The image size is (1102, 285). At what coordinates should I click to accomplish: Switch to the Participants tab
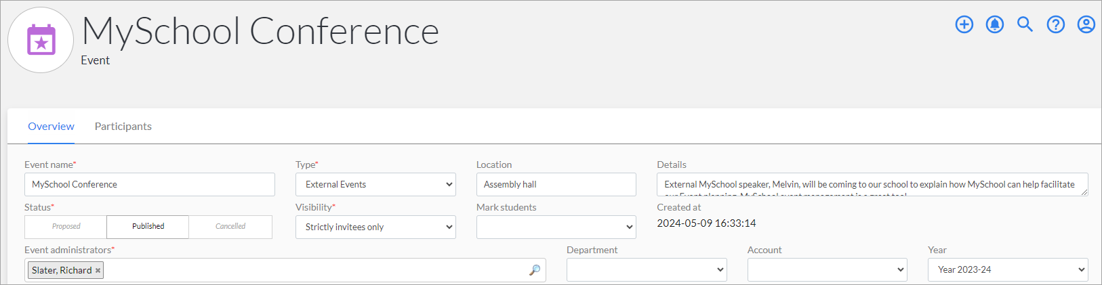123,127
